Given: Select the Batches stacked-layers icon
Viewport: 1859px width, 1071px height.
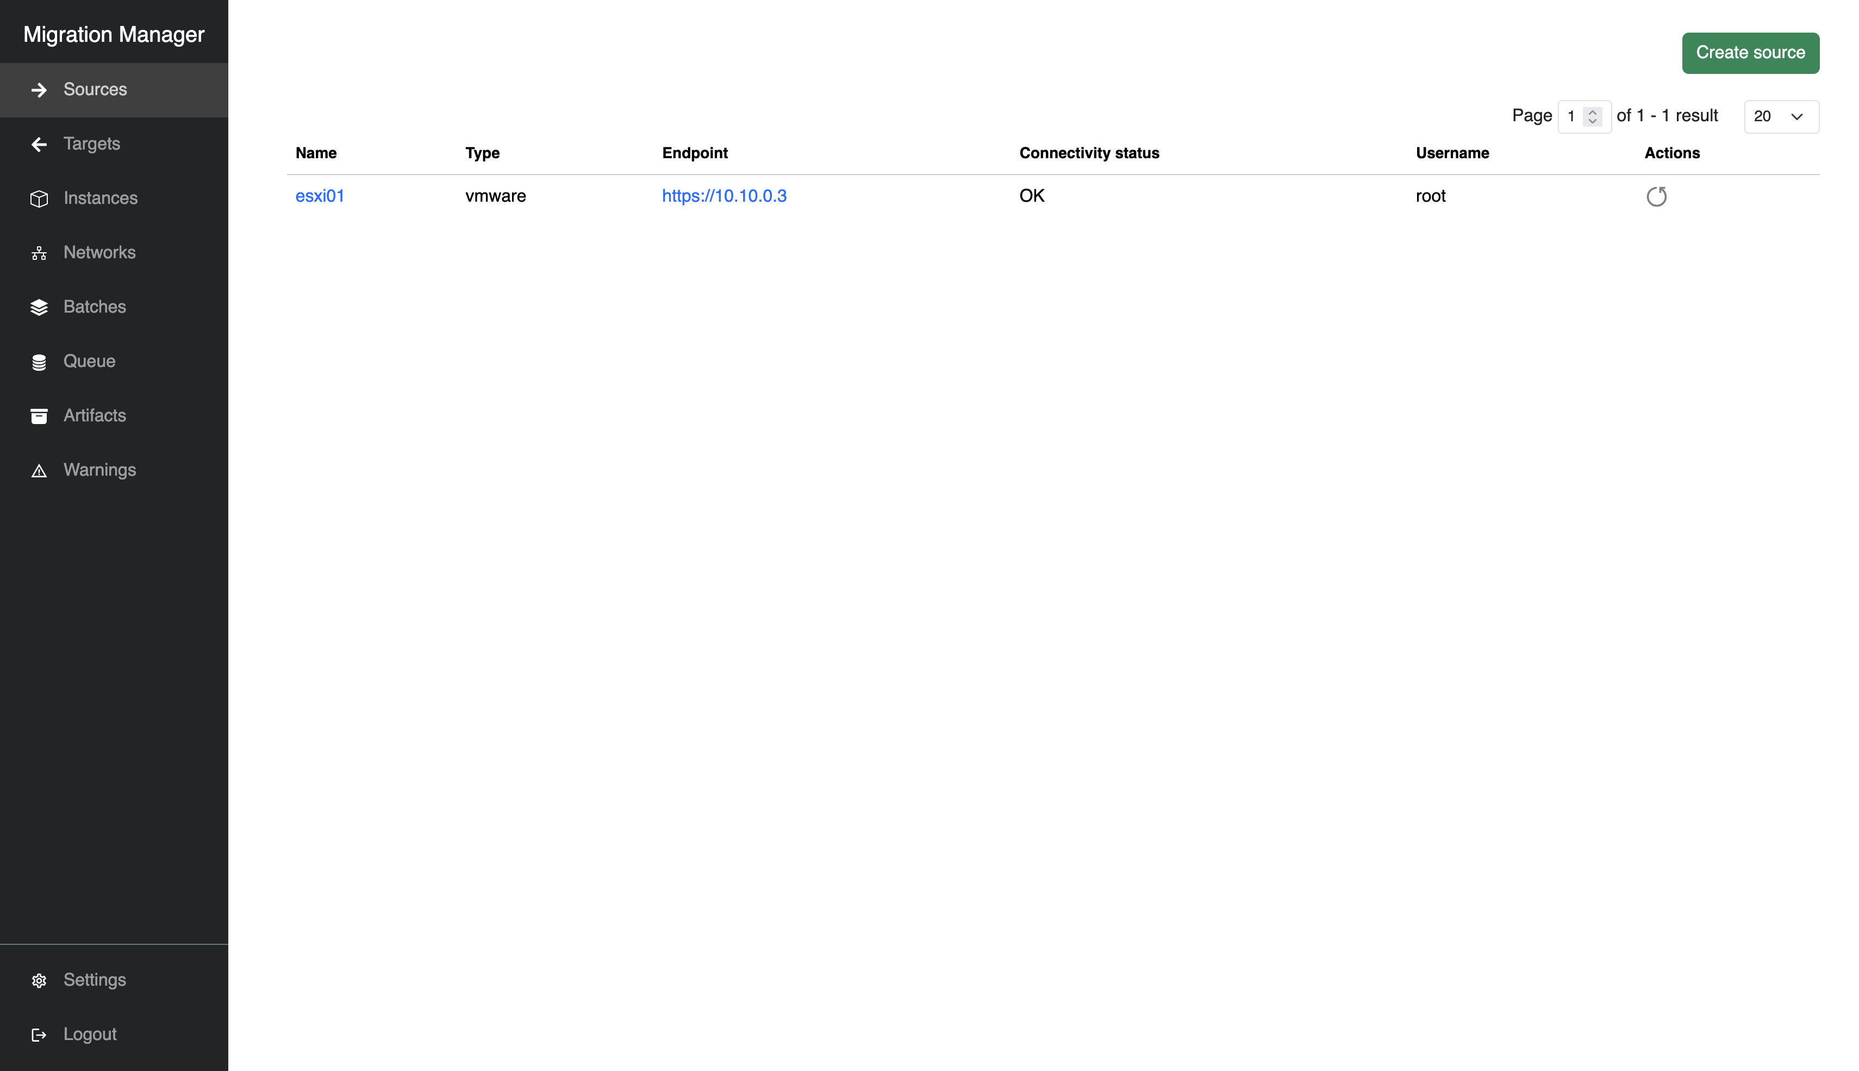Looking at the screenshot, I should click(x=39, y=307).
